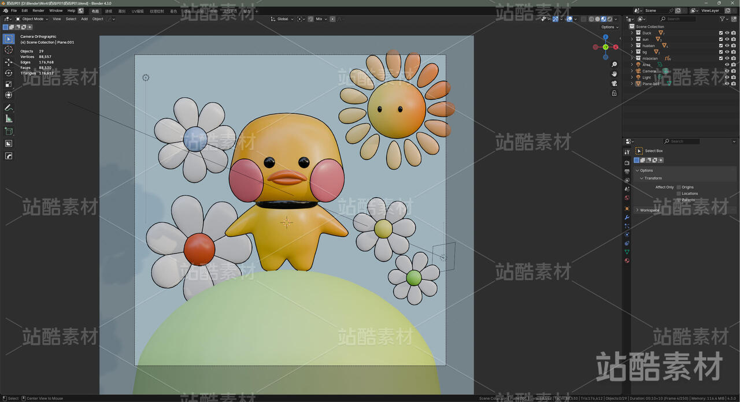Open the outliner filter dropdown

[x=725, y=19]
